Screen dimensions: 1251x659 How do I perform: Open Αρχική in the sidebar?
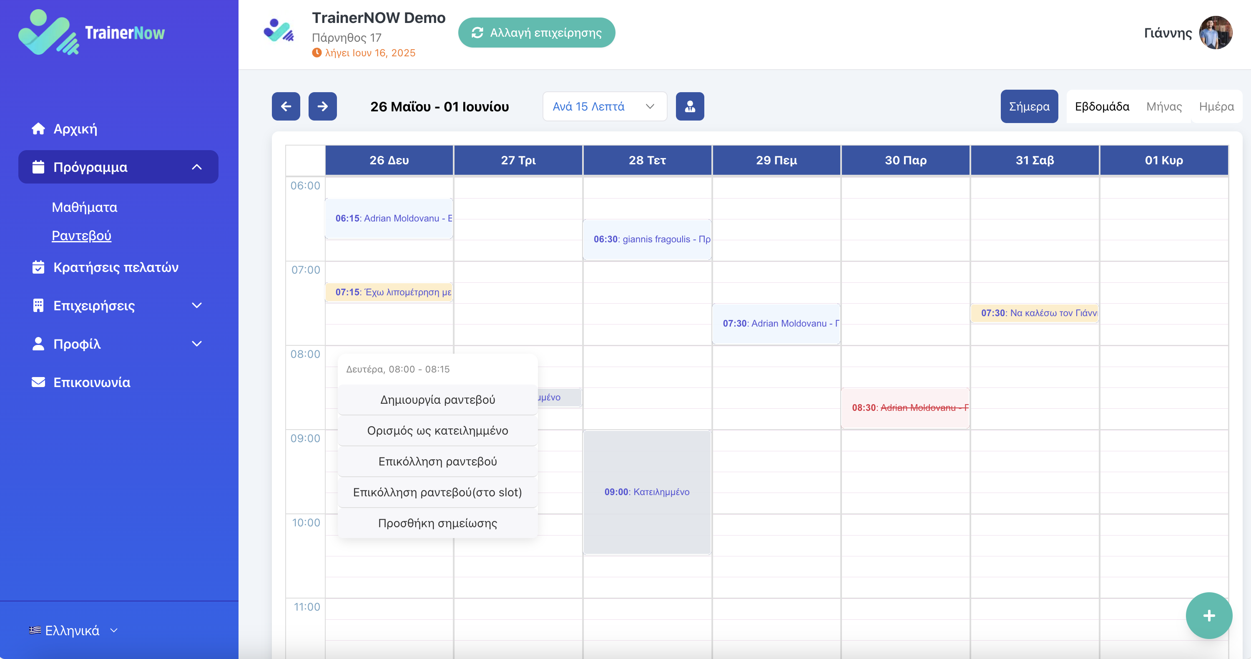click(75, 129)
